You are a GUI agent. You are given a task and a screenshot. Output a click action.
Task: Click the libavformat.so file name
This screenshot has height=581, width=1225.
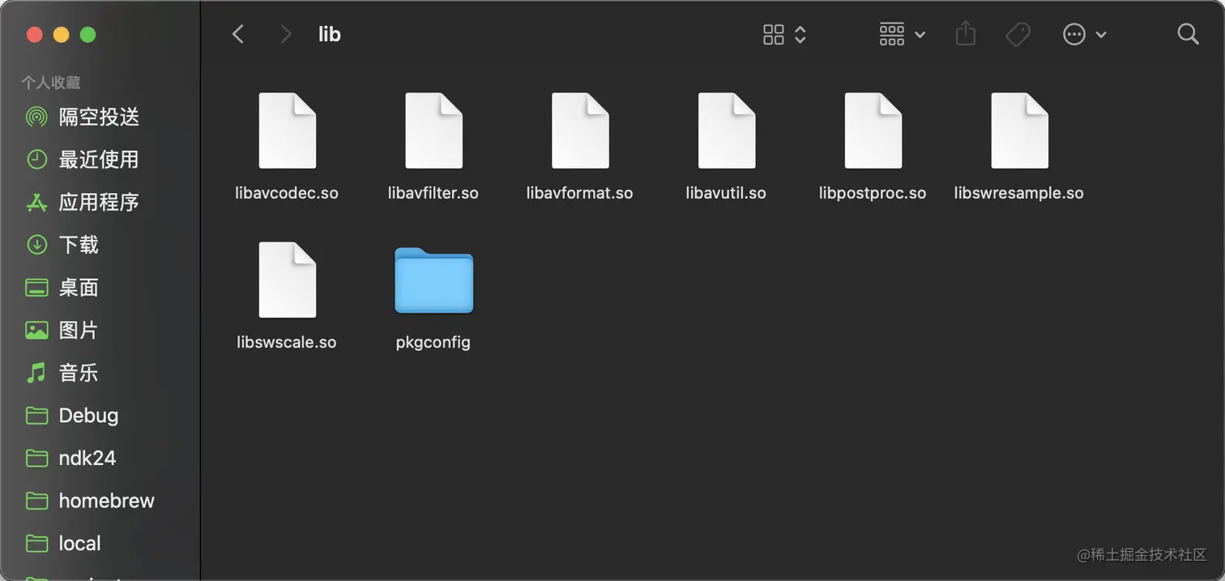click(580, 194)
